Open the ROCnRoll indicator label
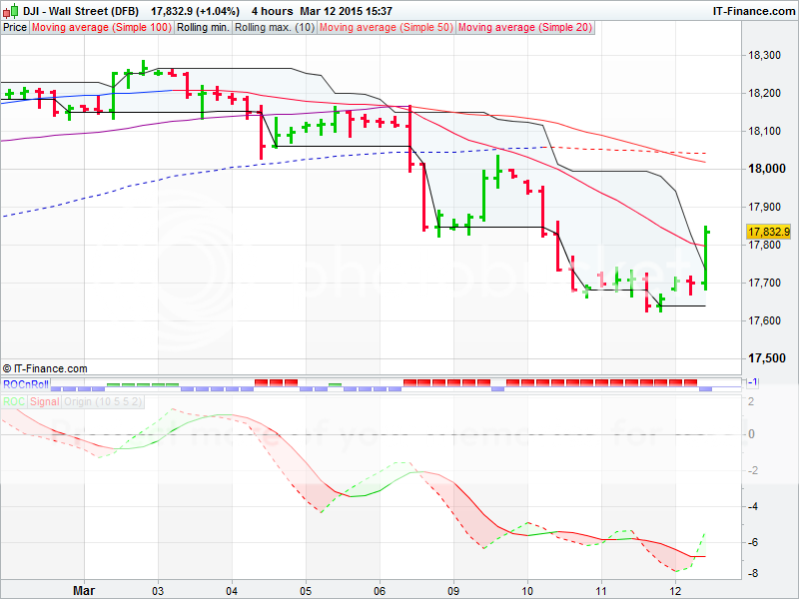Screen dimensions: 799x599 click(x=24, y=383)
